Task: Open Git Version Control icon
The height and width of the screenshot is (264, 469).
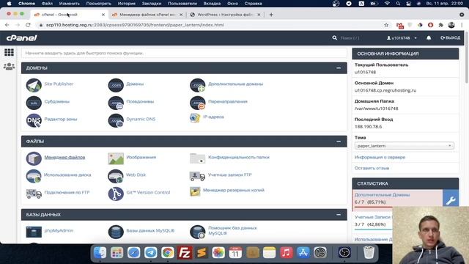Action: point(116,194)
